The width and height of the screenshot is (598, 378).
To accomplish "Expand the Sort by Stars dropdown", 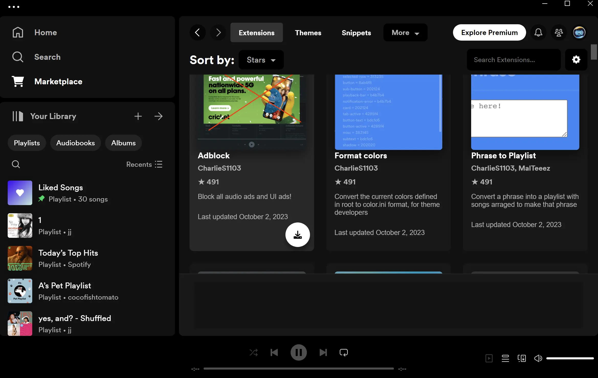I will 261,60.
